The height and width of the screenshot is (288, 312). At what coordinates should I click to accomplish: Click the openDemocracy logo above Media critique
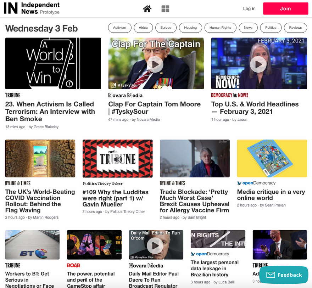coord(256,183)
